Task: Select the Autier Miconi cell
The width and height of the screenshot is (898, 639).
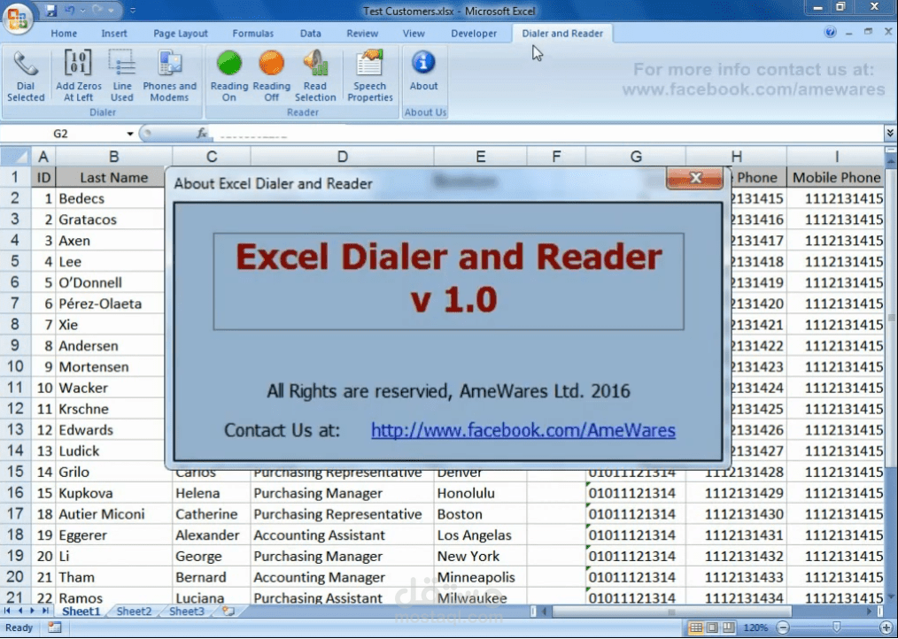Action: pyautogui.click(x=113, y=514)
